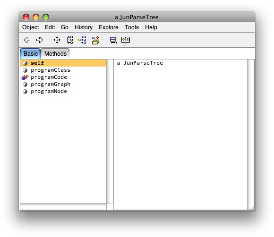Click the open book toolbar icon

tap(126, 40)
